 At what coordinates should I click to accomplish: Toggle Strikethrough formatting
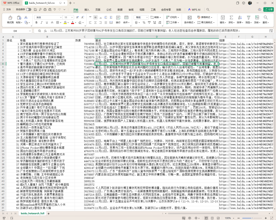click(52, 22)
